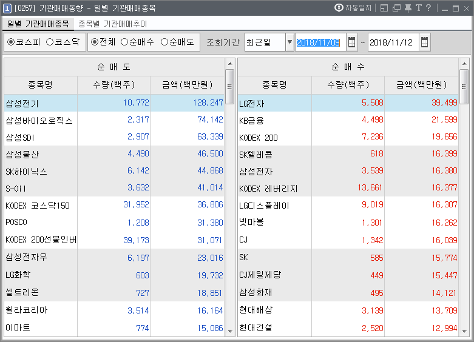Select 휠라코리아 row
474x342 pixels.
pos(114,310)
